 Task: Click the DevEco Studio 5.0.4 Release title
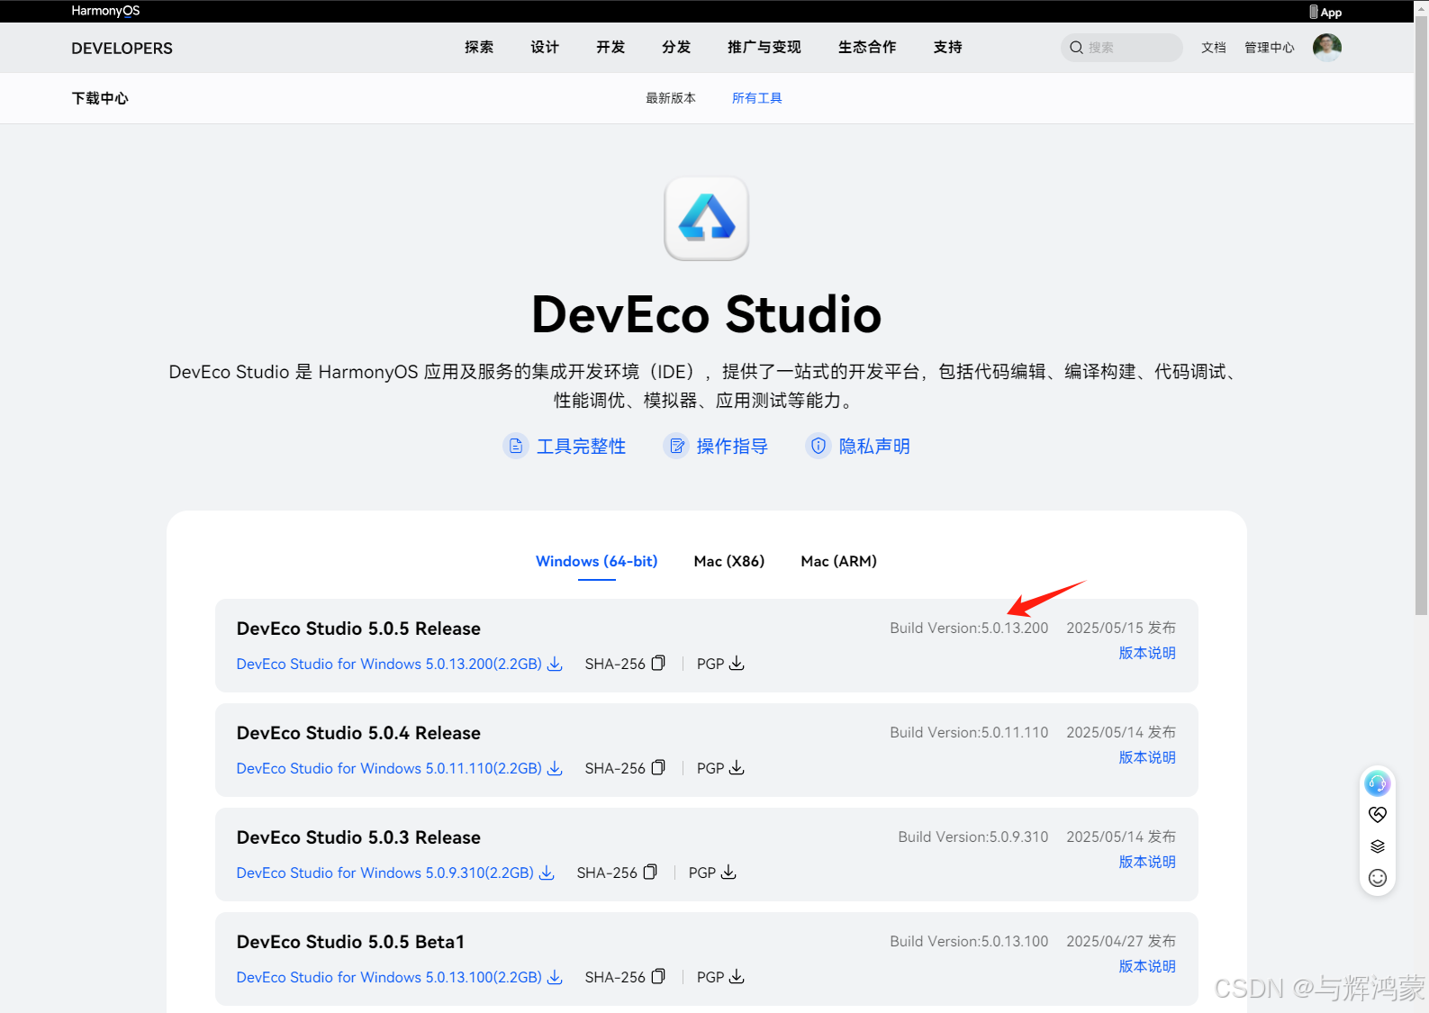[x=358, y=733]
